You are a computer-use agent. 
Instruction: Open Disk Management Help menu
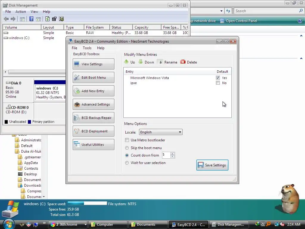click(46, 12)
